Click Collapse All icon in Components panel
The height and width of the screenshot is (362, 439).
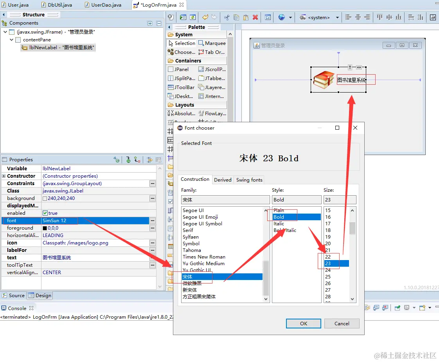click(x=159, y=23)
